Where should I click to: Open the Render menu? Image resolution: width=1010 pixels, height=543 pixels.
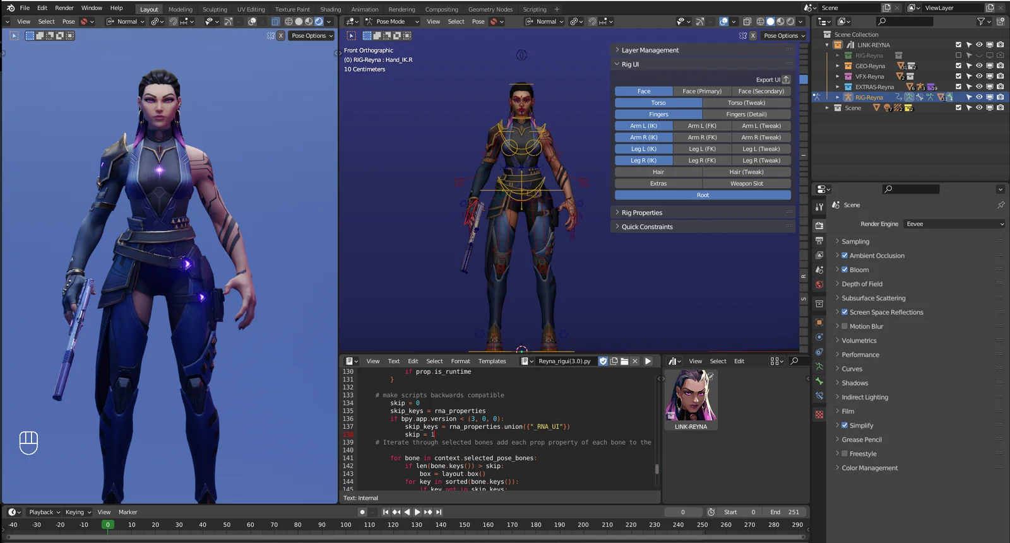pyautogui.click(x=64, y=8)
